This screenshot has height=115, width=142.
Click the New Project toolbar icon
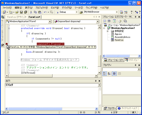[4, 12]
